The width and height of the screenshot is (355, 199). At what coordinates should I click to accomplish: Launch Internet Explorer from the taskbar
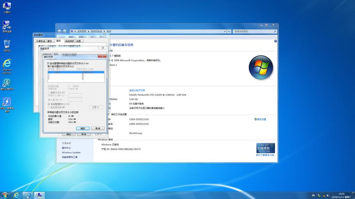[16, 195]
